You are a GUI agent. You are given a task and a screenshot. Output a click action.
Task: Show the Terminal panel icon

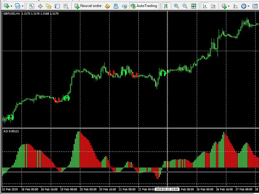57,6
